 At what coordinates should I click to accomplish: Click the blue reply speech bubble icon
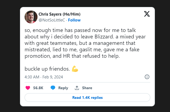(x=53, y=88)
